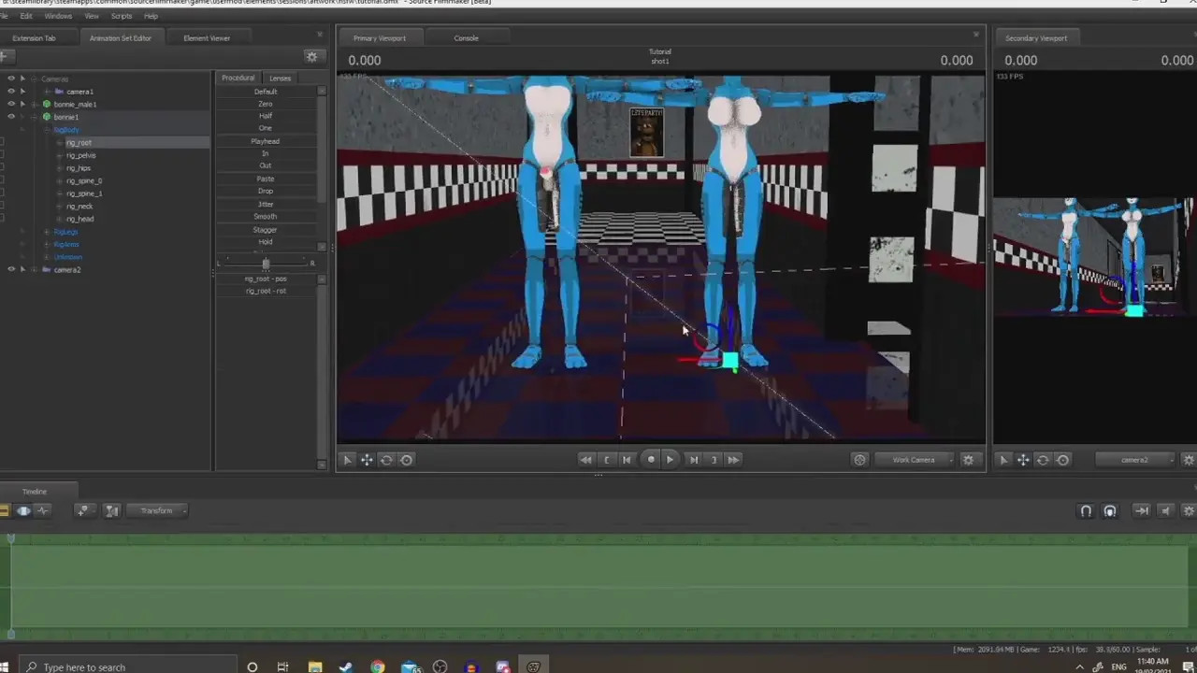Click the previous-clip bracket playback button
The image size is (1197, 673).
click(607, 460)
